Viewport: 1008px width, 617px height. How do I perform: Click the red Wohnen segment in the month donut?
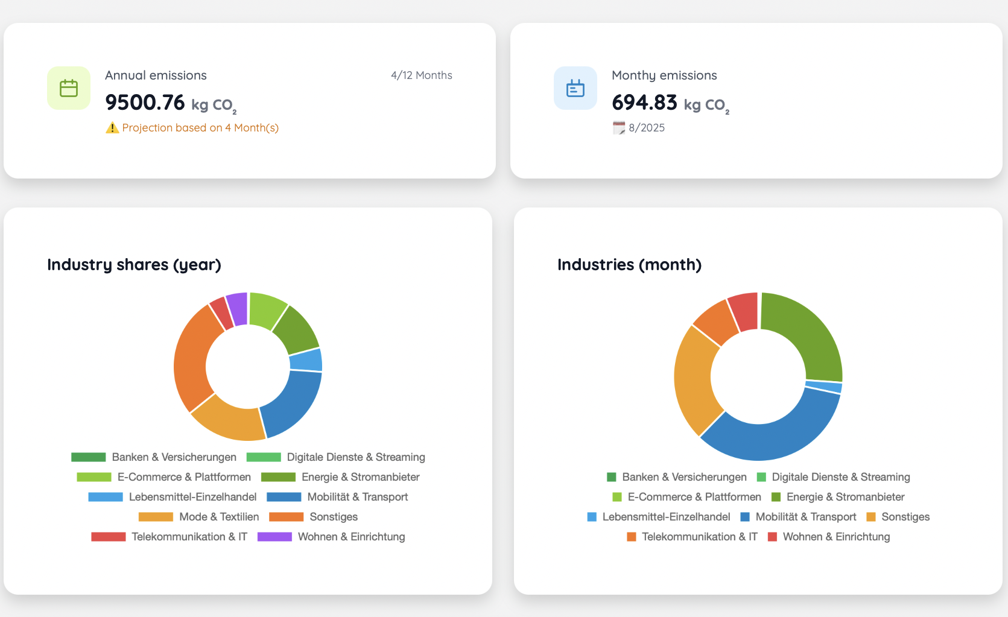tap(744, 311)
